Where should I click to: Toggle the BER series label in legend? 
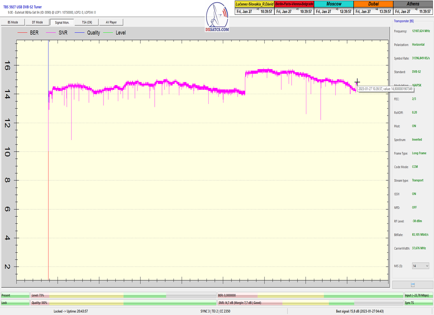tap(35, 33)
